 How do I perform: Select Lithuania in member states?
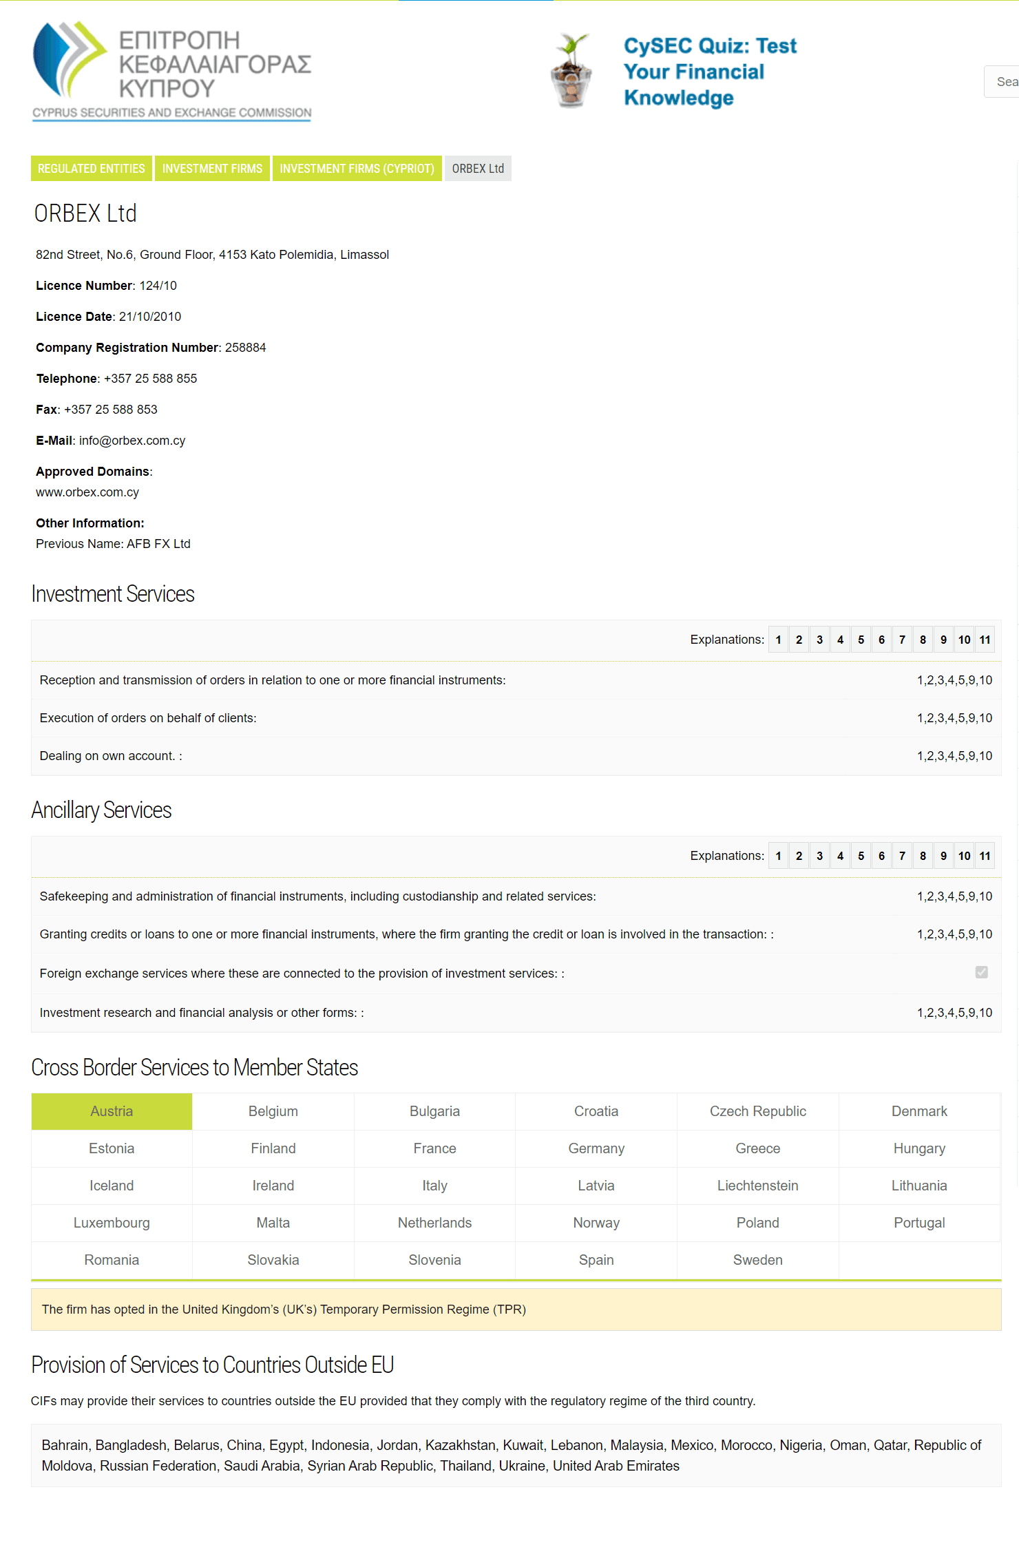point(919,1186)
